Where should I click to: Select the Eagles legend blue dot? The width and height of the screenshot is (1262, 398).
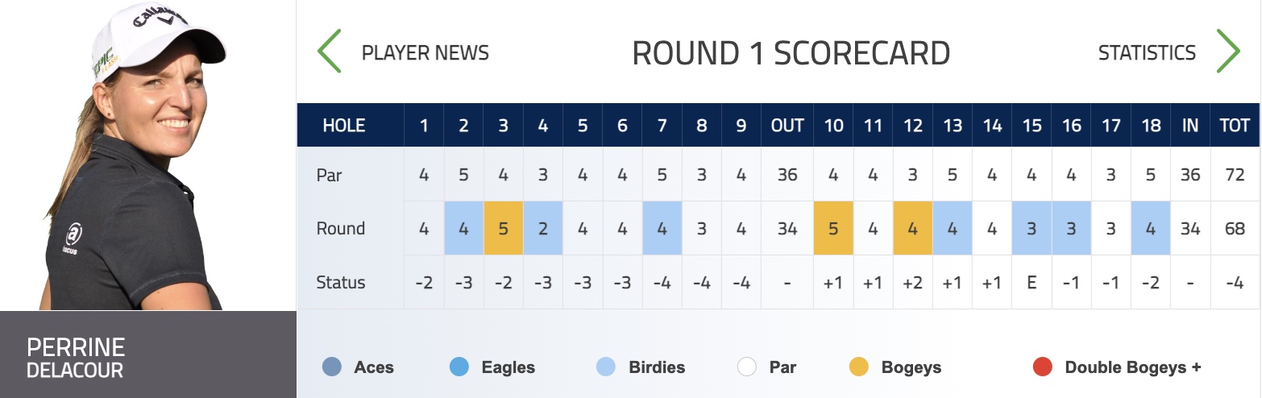pyautogui.click(x=459, y=367)
